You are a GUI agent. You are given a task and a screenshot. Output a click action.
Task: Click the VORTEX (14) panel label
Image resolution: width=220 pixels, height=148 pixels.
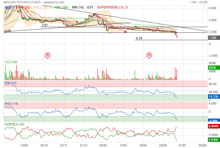14,124
